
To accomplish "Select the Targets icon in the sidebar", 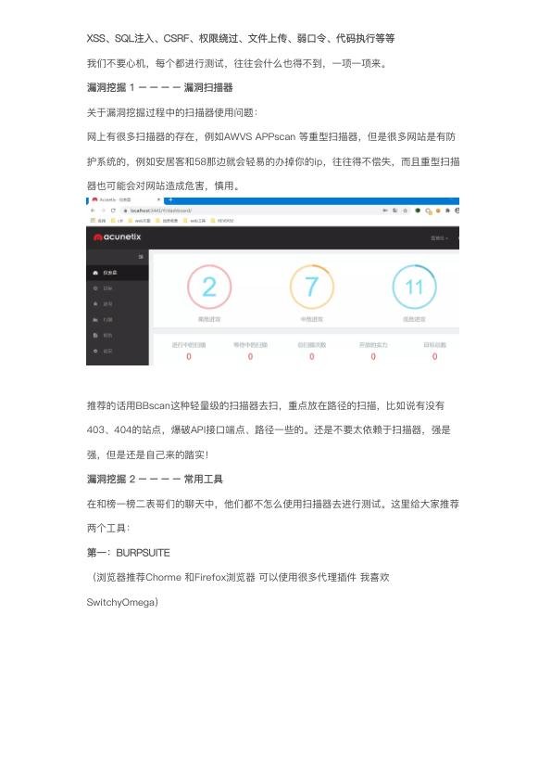I will pos(95,288).
